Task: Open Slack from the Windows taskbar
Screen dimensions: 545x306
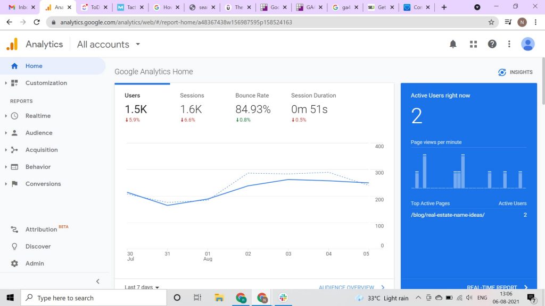Action: pyautogui.click(x=283, y=297)
